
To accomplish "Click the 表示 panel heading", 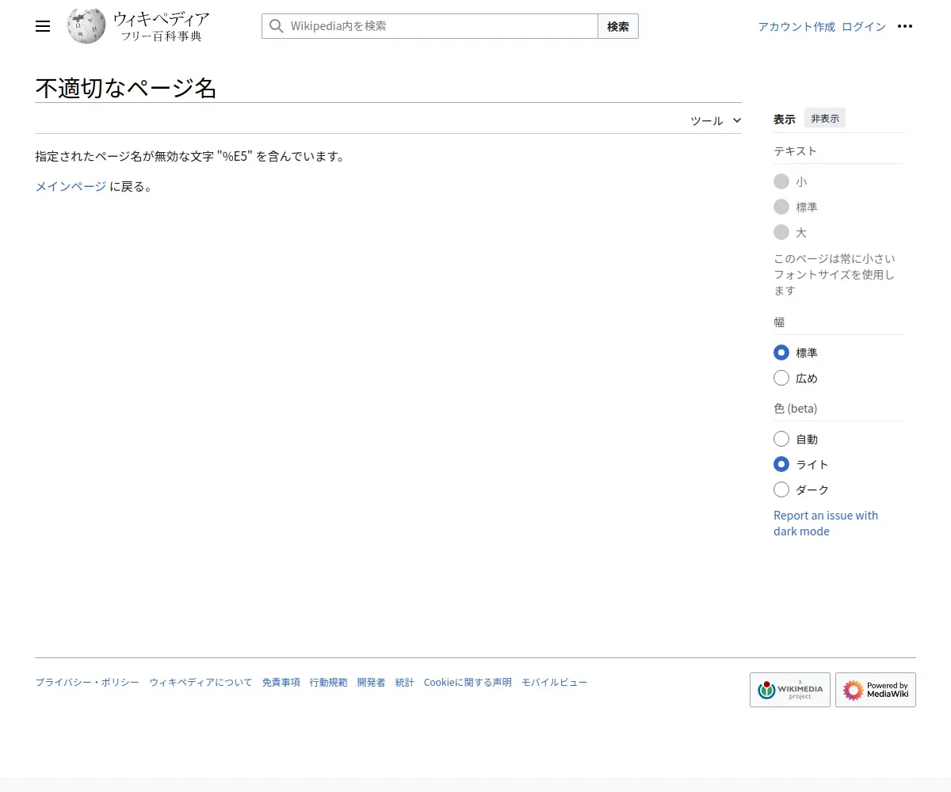I will 785,119.
